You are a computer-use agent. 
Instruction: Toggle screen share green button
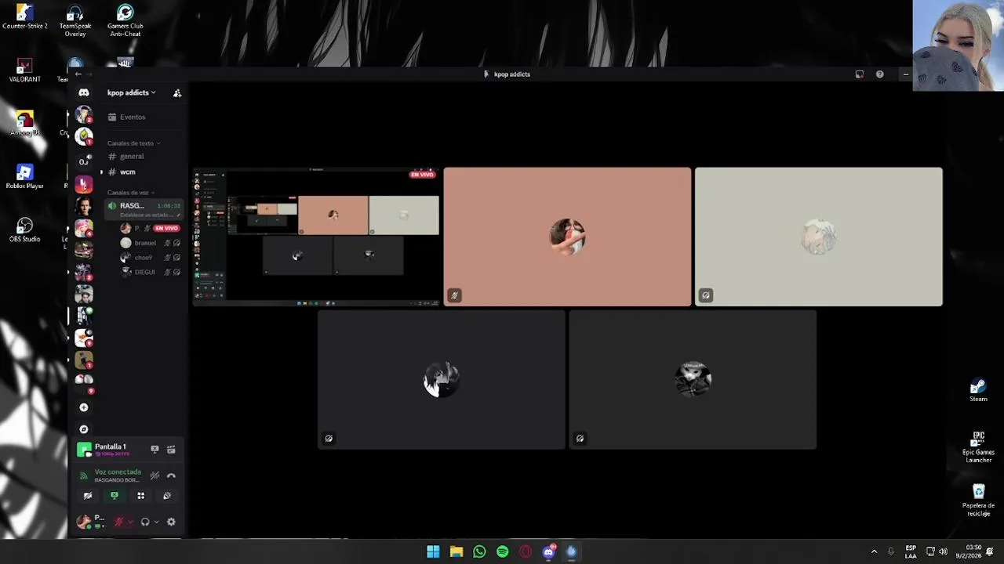(115, 496)
